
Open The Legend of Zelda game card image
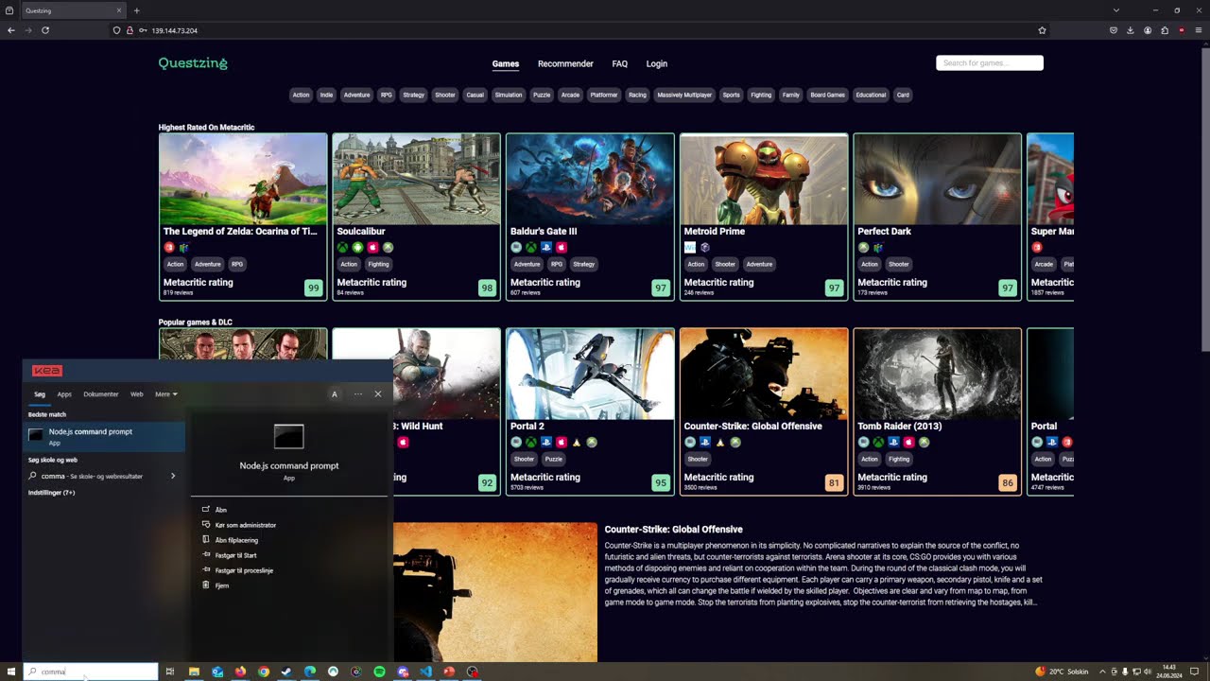[x=243, y=179]
